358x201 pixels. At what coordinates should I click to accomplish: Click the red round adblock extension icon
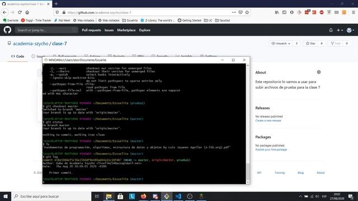tap(322, 12)
